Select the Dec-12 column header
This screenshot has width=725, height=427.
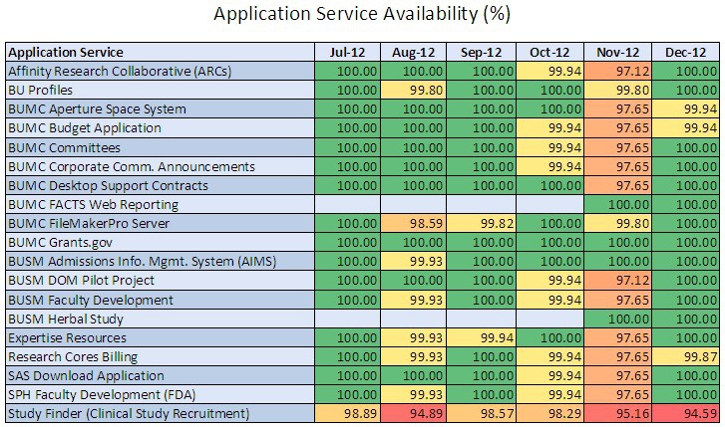(686, 52)
